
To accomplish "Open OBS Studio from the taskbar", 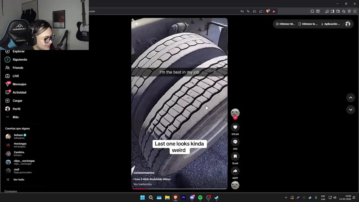I will (x=208, y=198).
